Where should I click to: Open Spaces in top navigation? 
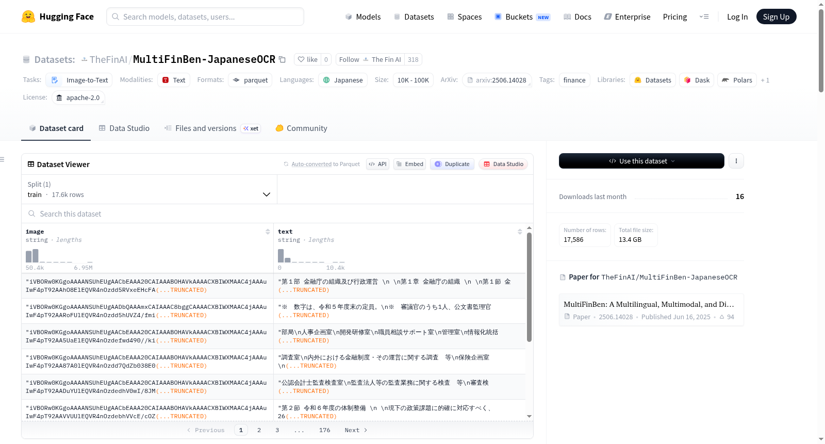(x=464, y=17)
